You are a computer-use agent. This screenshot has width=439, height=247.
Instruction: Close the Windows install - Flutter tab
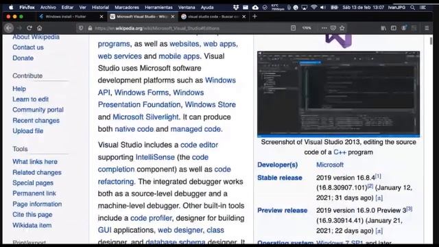[102, 16]
